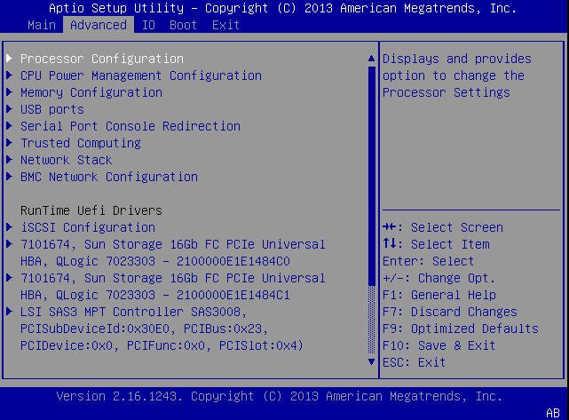This screenshot has width=569, height=420.
Task: Click the PCIDevice:0x0 PCISlot:0x4 line
Action: 162,345
